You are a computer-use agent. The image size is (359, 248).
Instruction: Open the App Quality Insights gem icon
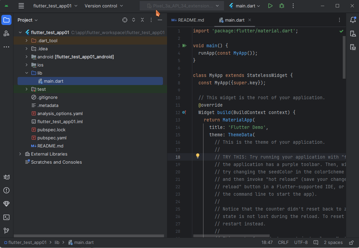tap(6, 204)
